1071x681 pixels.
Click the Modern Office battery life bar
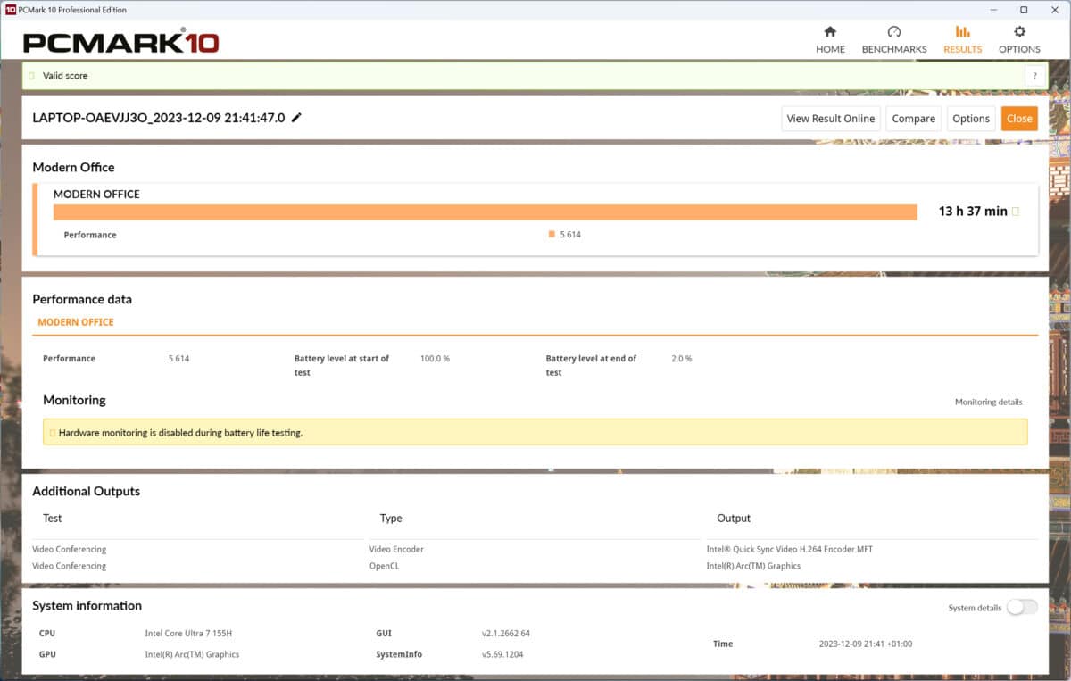click(486, 212)
